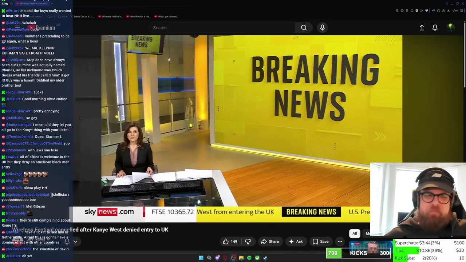Open the browser extensions cube icon
The height and width of the screenshot is (262, 466).
point(439,11)
